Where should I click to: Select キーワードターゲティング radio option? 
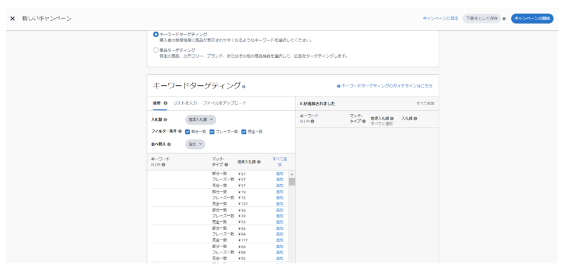pos(156,35)
